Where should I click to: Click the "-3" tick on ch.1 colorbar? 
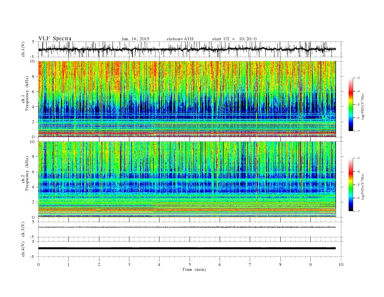357,78
